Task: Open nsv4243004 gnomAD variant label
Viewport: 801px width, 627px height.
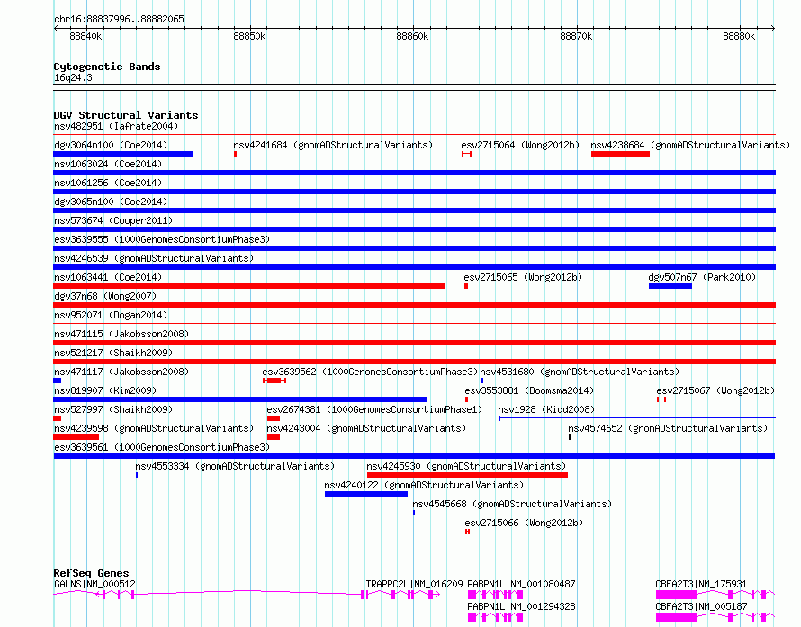Action: 366,428
